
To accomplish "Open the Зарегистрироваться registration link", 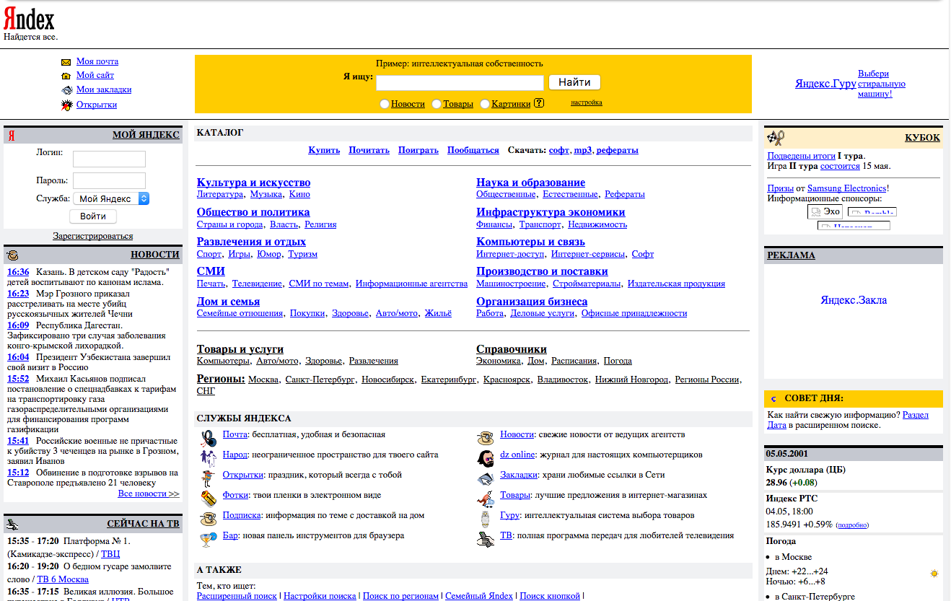I will click(93, 236).
